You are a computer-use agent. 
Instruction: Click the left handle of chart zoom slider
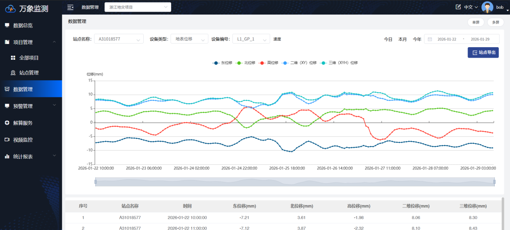tap(96, 182)
